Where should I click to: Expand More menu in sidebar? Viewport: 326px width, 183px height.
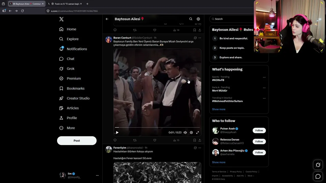[x=67, y=128]
